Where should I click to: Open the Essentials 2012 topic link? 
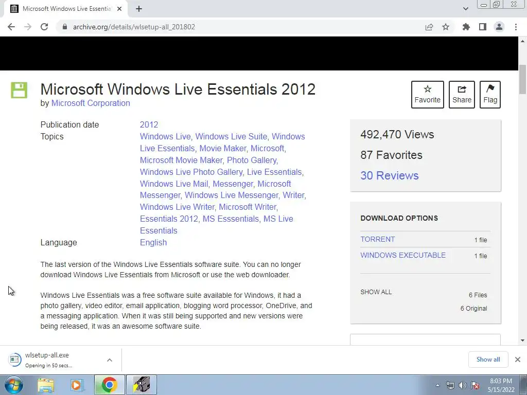pyautogui.click(x=169, y=219)
